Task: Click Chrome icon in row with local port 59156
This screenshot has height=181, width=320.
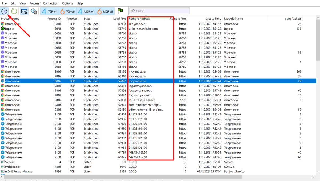Action: pyautogui.click(x=2, y=71)
